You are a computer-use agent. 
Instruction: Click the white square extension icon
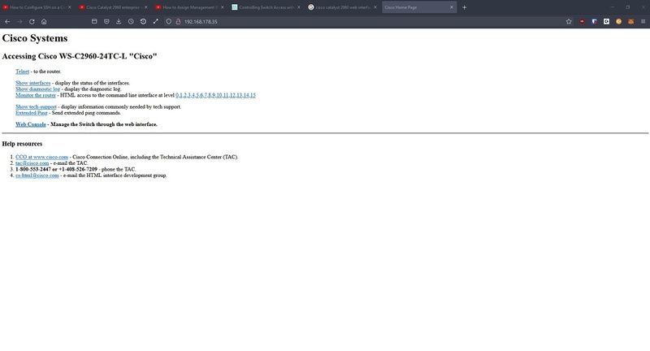click(x=606, y=22)
